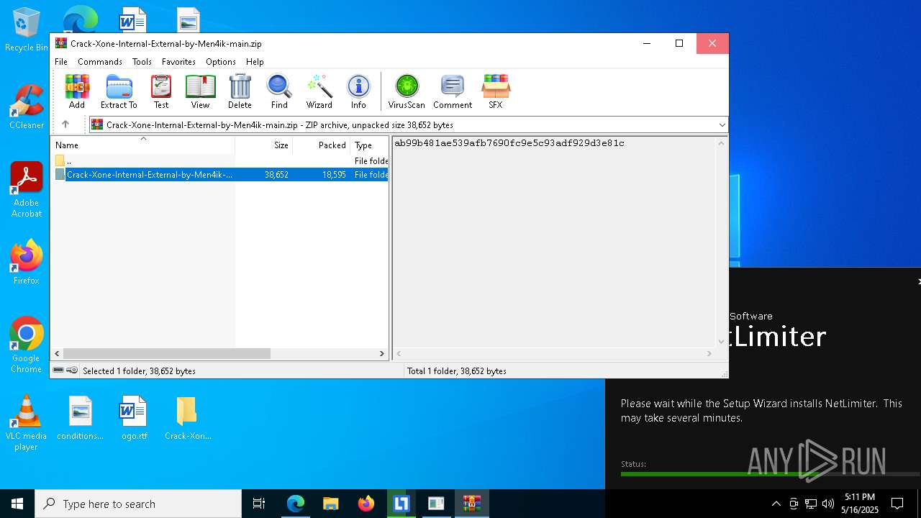Sort by the Size column header
This screenshot has width=921, height=518.
[264, 145]
